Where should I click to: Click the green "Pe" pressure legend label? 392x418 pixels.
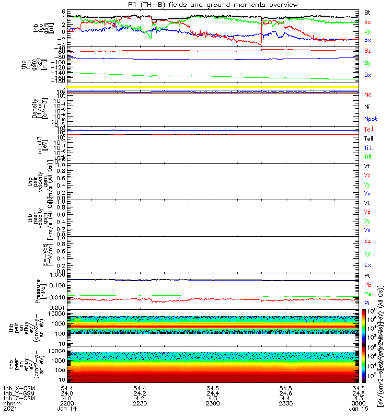368,294
